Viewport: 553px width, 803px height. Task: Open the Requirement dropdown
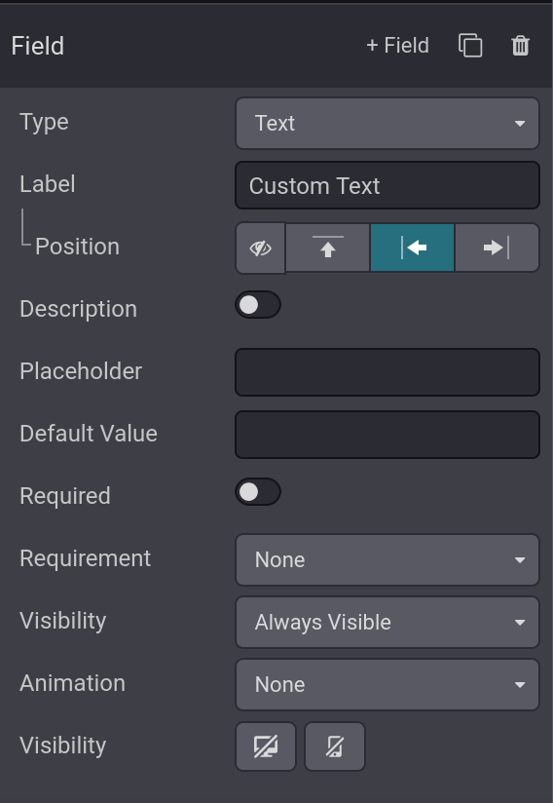coord(387,559)
